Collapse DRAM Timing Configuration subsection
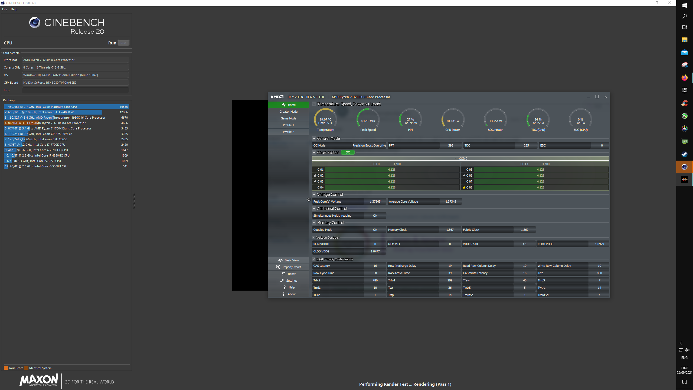The height and width of the screenshot is (390, 693). pyautogui.click(x=314, y=259)
